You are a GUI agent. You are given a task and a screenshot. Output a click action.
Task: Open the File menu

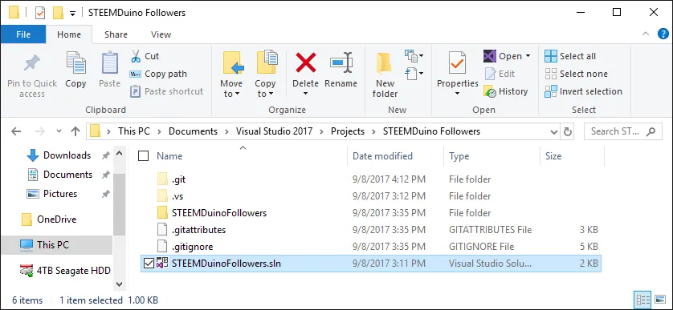pyautogui.click(x=23, y=34)
